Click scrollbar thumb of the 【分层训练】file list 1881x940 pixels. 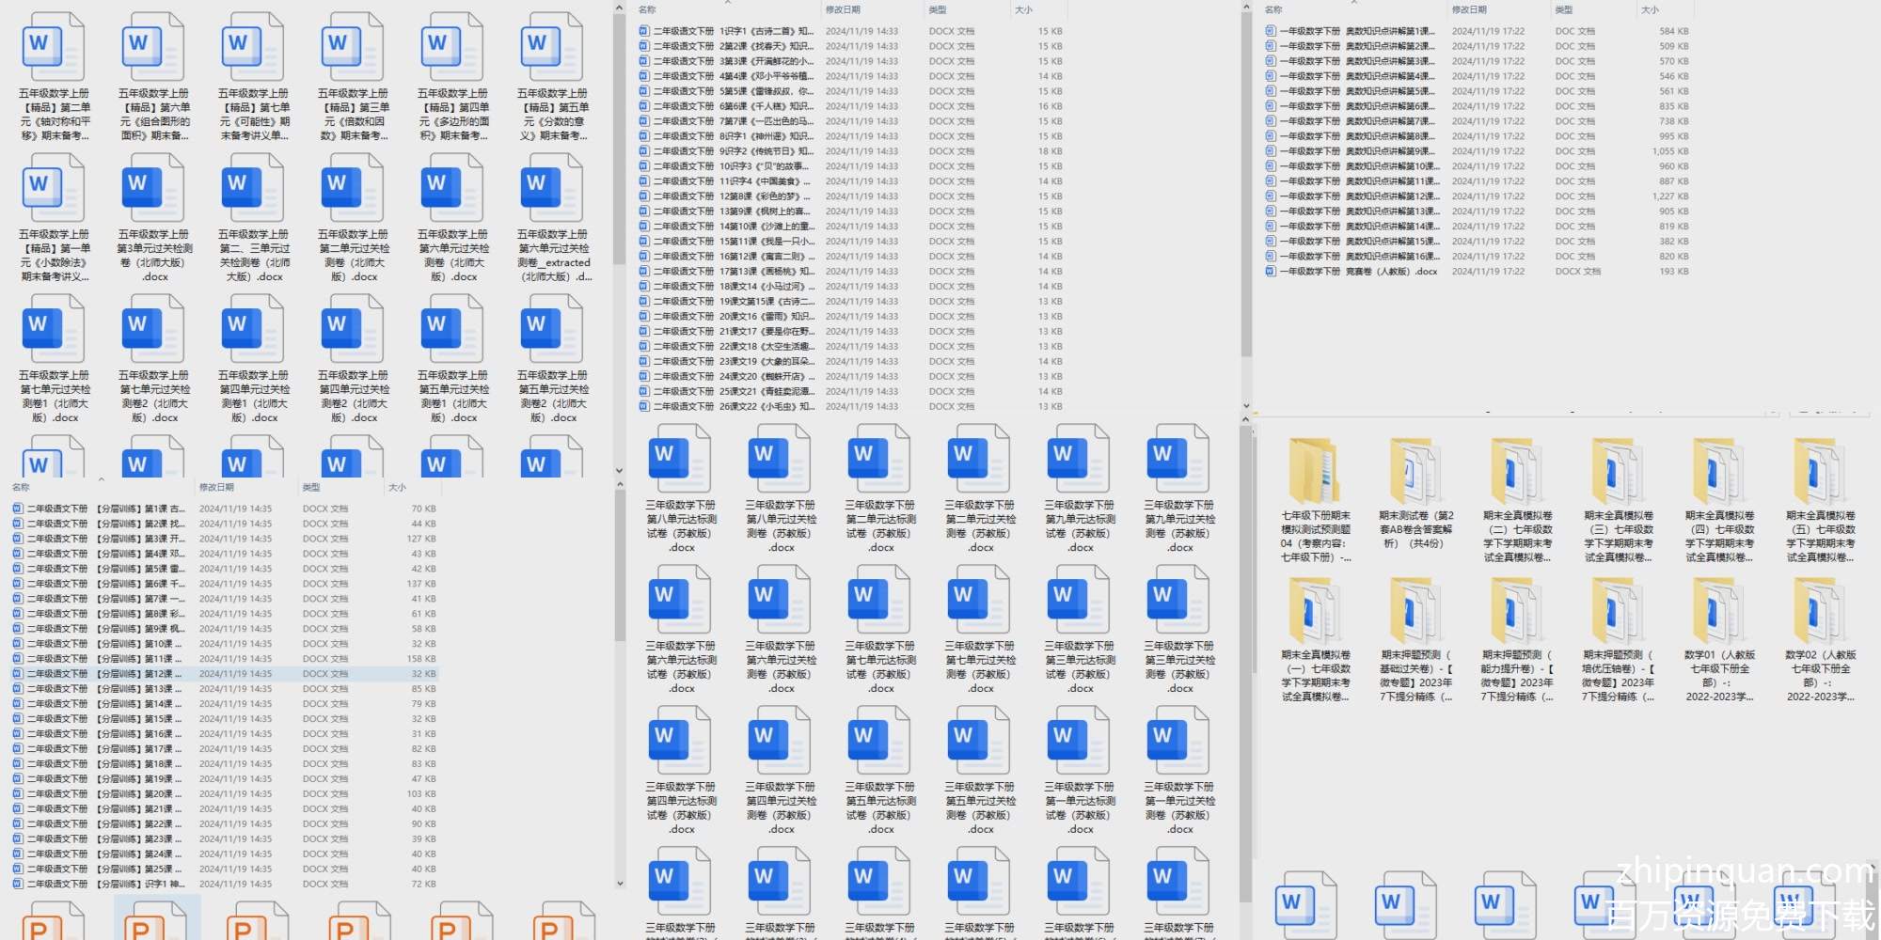tap(620, 564)
